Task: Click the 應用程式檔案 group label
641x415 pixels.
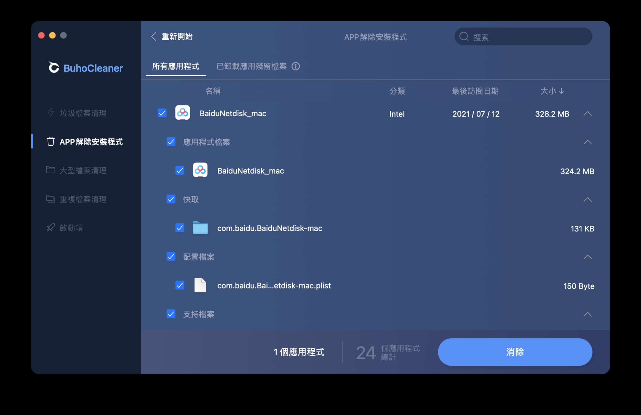Action: pos(207,142)
